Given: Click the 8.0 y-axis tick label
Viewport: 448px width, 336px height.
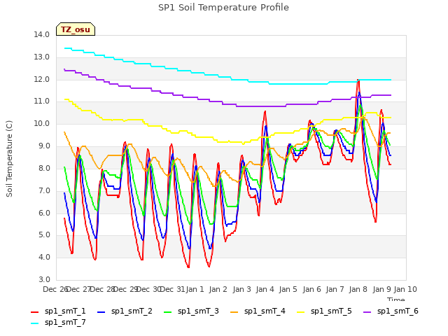Looking at the screenshot, I should (x=44, y=168).
